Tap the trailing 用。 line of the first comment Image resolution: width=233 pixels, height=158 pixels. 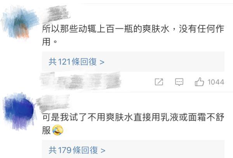coord(49,42)
